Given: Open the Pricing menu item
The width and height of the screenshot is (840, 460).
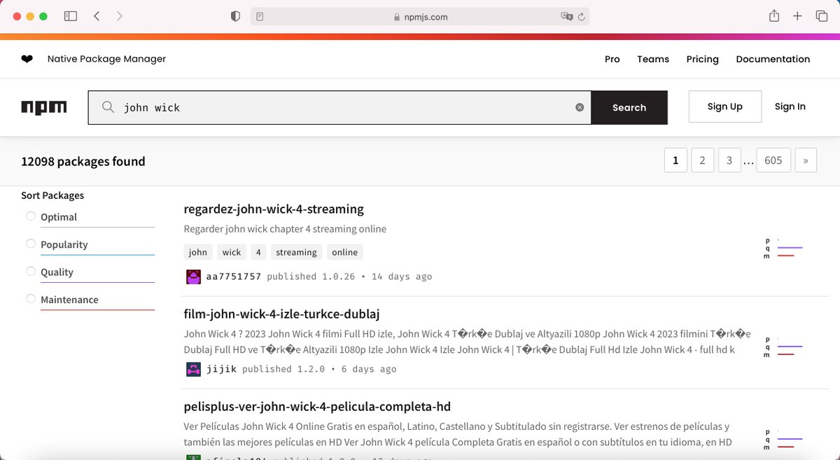Looking at the screenshot, I should (702, 60).
